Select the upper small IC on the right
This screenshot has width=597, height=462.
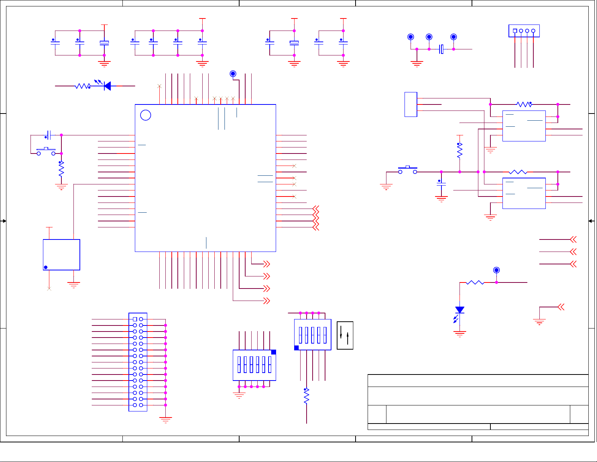coord(524,126)
